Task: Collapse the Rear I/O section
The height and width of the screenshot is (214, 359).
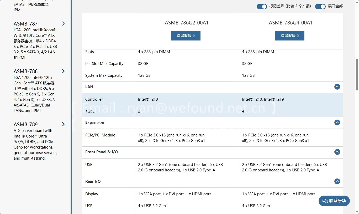Action: point(337,181)
